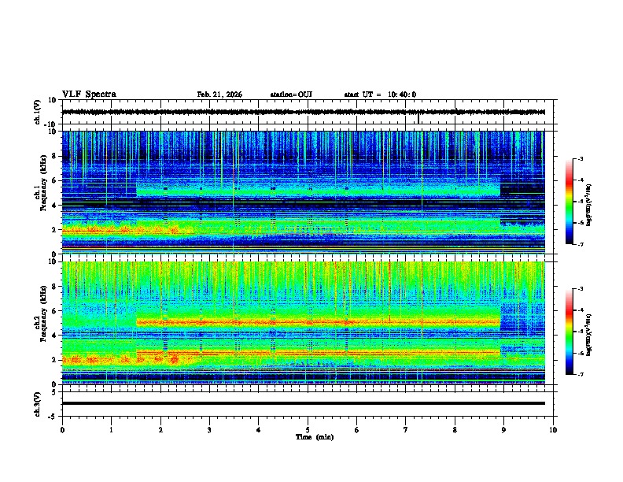Click inside the ch.2 frequency spectrogram

pos(303,323)
